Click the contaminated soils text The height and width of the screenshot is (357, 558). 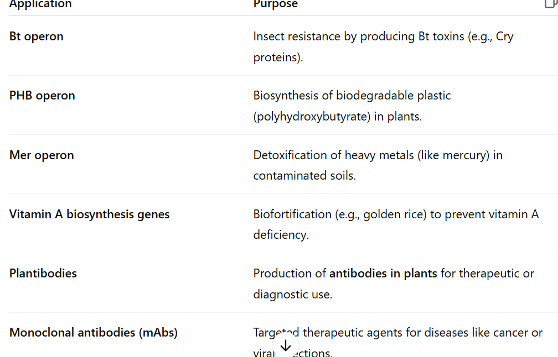[304, 176]
